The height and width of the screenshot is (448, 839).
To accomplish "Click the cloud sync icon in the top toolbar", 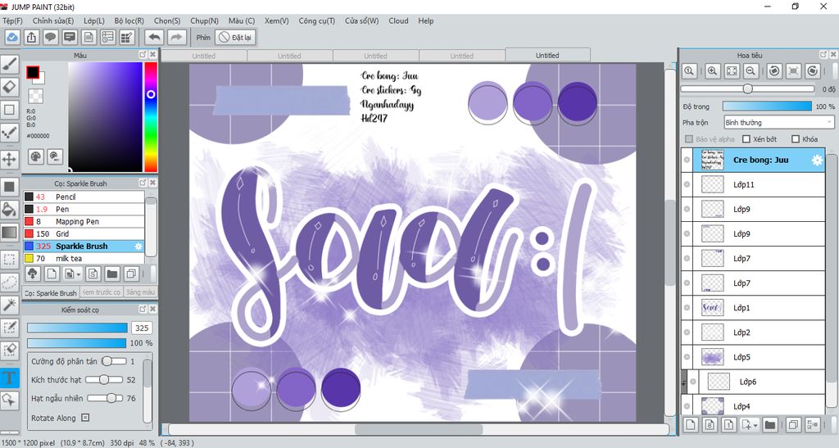I will pos(11,38).
